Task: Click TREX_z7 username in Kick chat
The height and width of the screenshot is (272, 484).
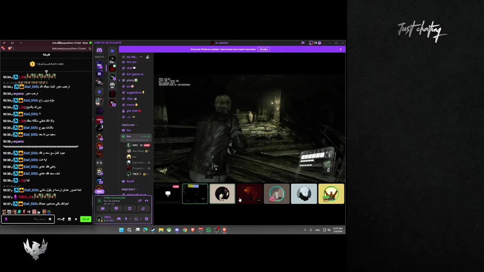Action: [25, 197]
